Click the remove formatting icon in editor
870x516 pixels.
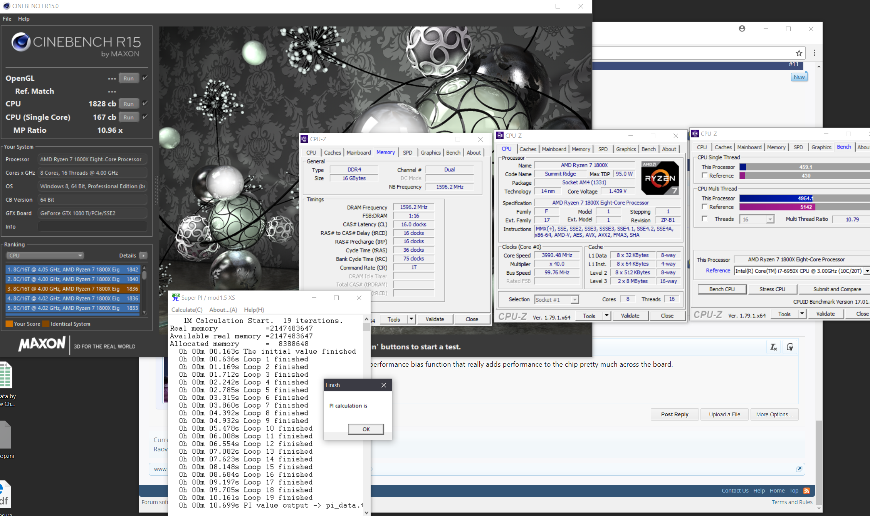[774, 347]
